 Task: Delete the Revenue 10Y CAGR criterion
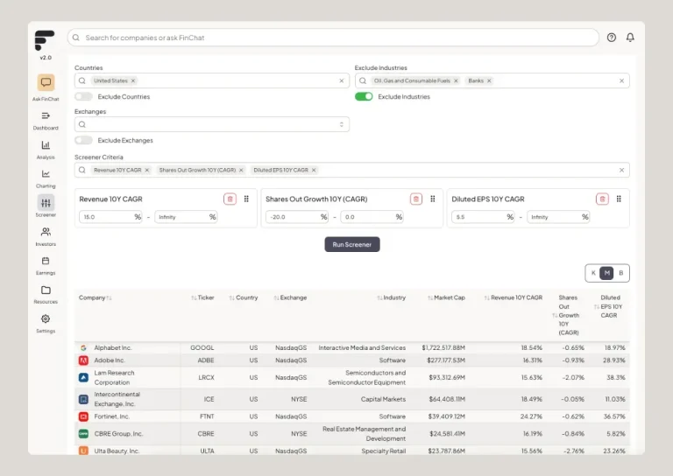[230, 199]
